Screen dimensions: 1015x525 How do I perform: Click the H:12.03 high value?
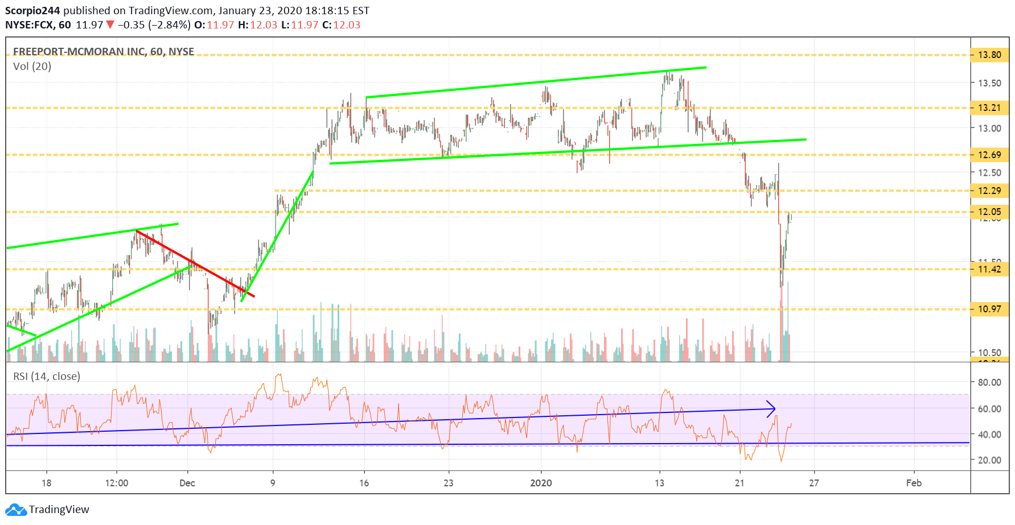pyautogui.click(x=257, y=25)
